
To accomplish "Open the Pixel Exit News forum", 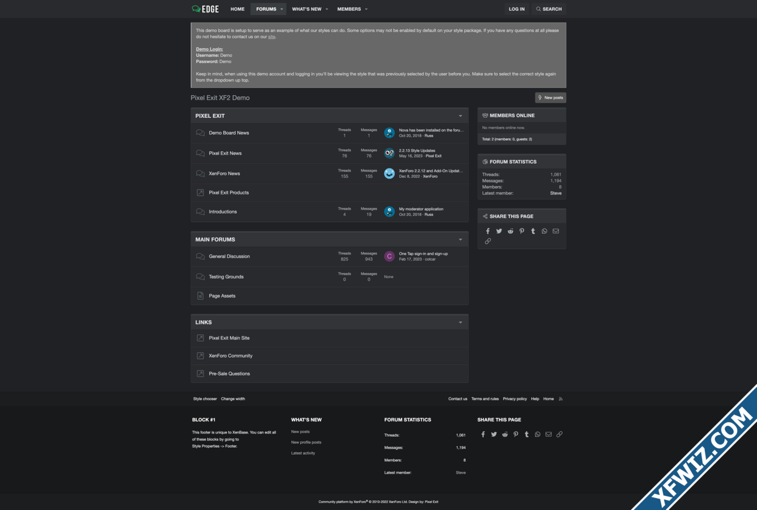I will (225, 153).
